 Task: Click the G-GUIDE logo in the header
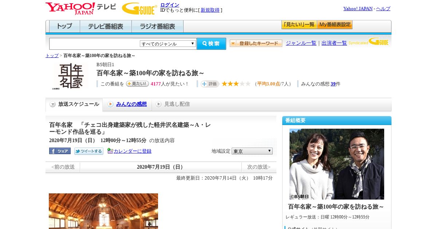(x=139, y=8)
